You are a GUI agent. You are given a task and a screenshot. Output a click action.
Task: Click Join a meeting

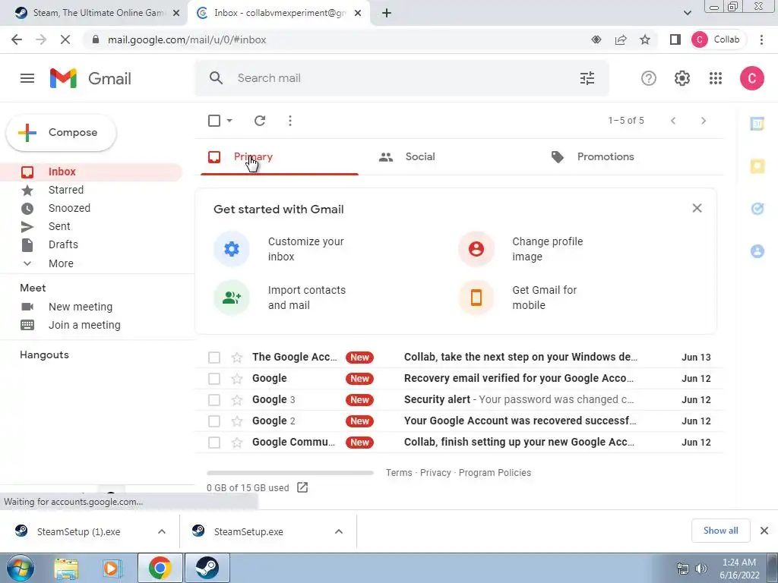pos(84,325)
